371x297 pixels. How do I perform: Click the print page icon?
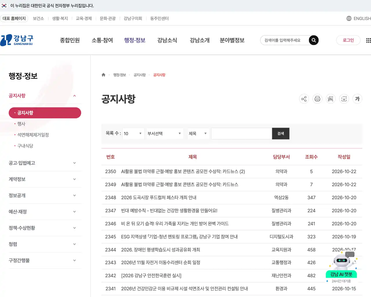pyautogui.click(x=317, y=99)
